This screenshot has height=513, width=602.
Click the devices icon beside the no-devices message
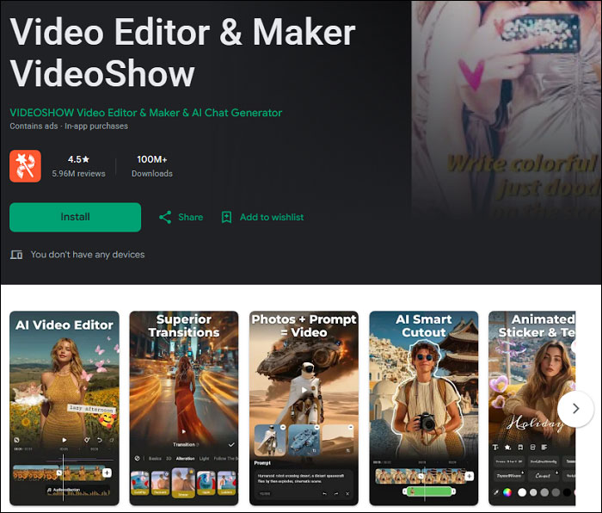pos(16,255)
